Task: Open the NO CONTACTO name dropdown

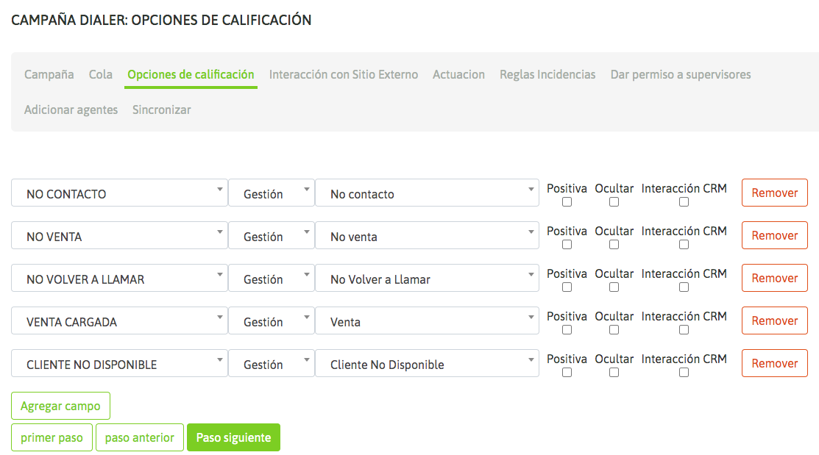Action: click(x=119, y=193)
